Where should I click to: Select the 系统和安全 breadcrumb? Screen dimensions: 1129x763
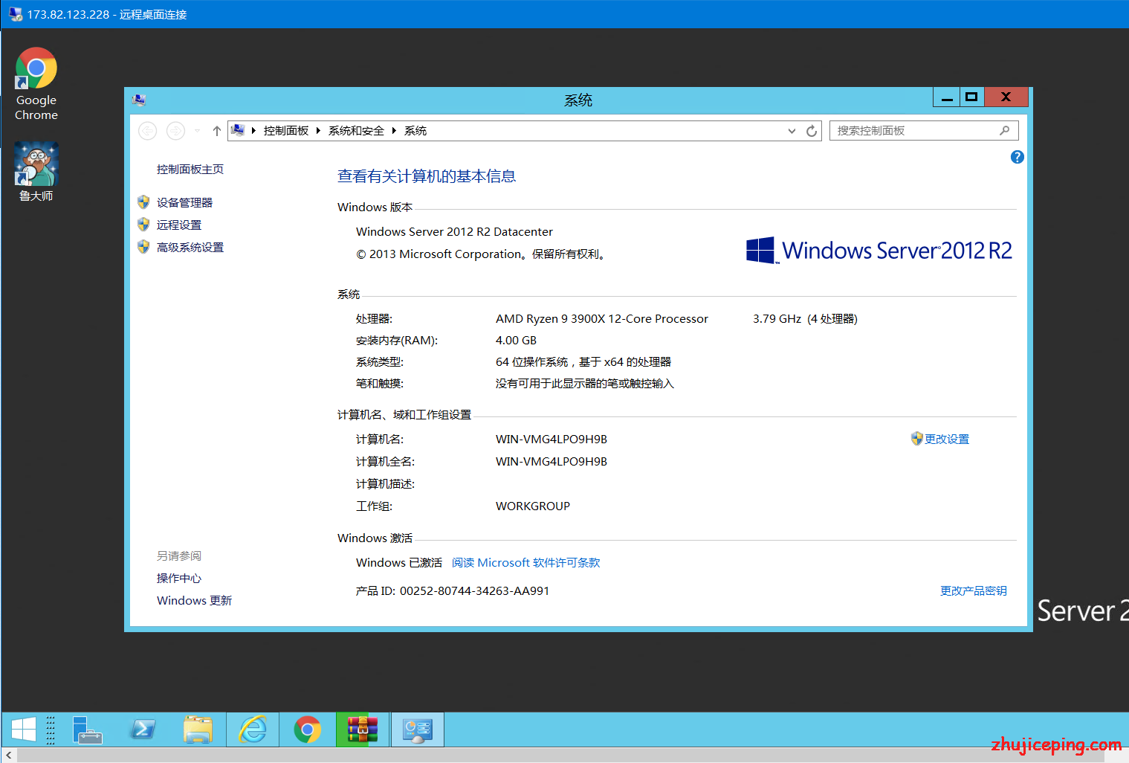coord(356,131)
